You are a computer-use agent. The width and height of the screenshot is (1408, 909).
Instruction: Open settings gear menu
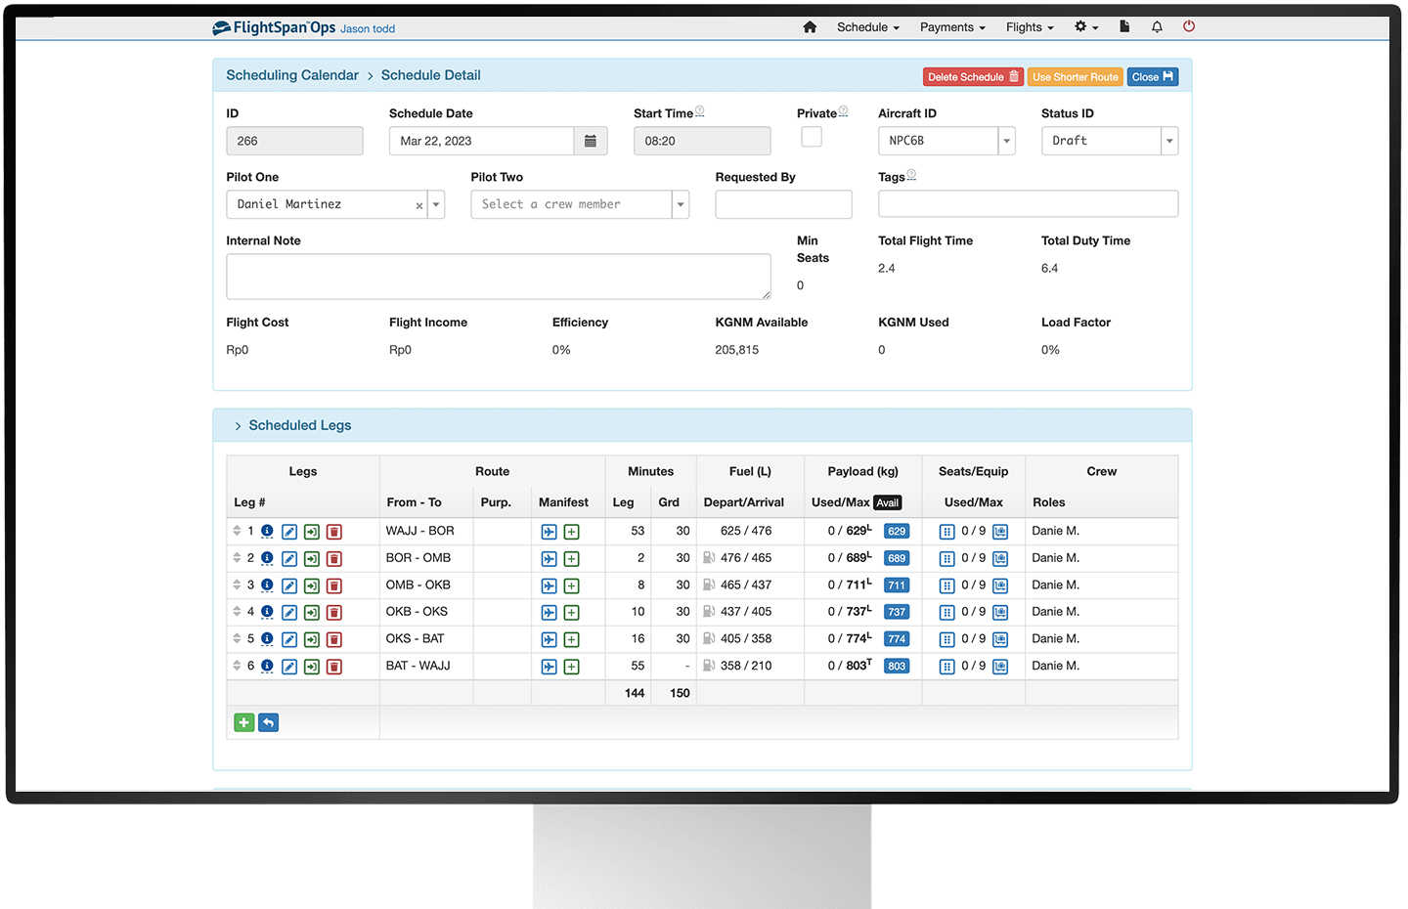1086,27
